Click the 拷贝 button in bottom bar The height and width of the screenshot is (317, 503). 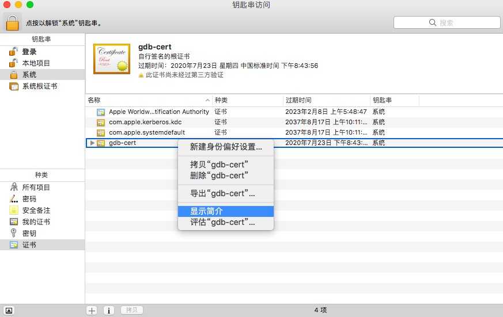pyautogui.click(x=132, y=310)
